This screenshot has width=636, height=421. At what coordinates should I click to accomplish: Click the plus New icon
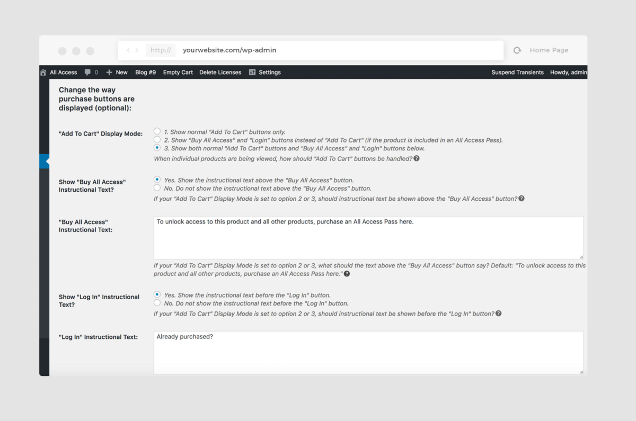(109, 73)
